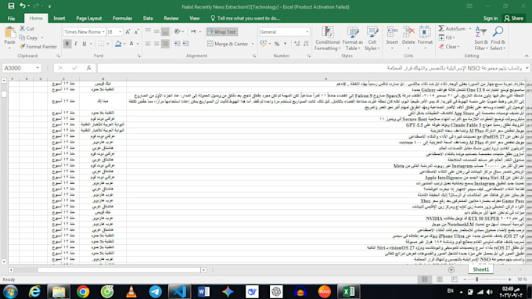Click the Share button

pos(514,18)
